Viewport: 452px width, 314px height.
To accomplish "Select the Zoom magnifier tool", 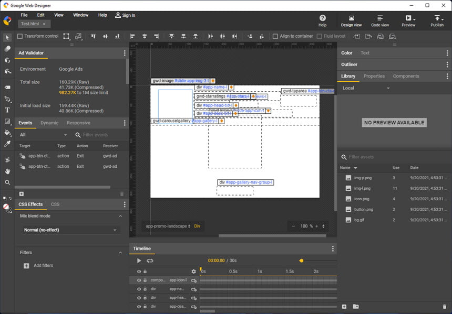I will [7, 182].
